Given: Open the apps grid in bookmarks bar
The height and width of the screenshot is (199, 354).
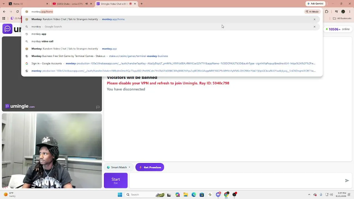Looking at the screenshot, I should pos(4,19).
